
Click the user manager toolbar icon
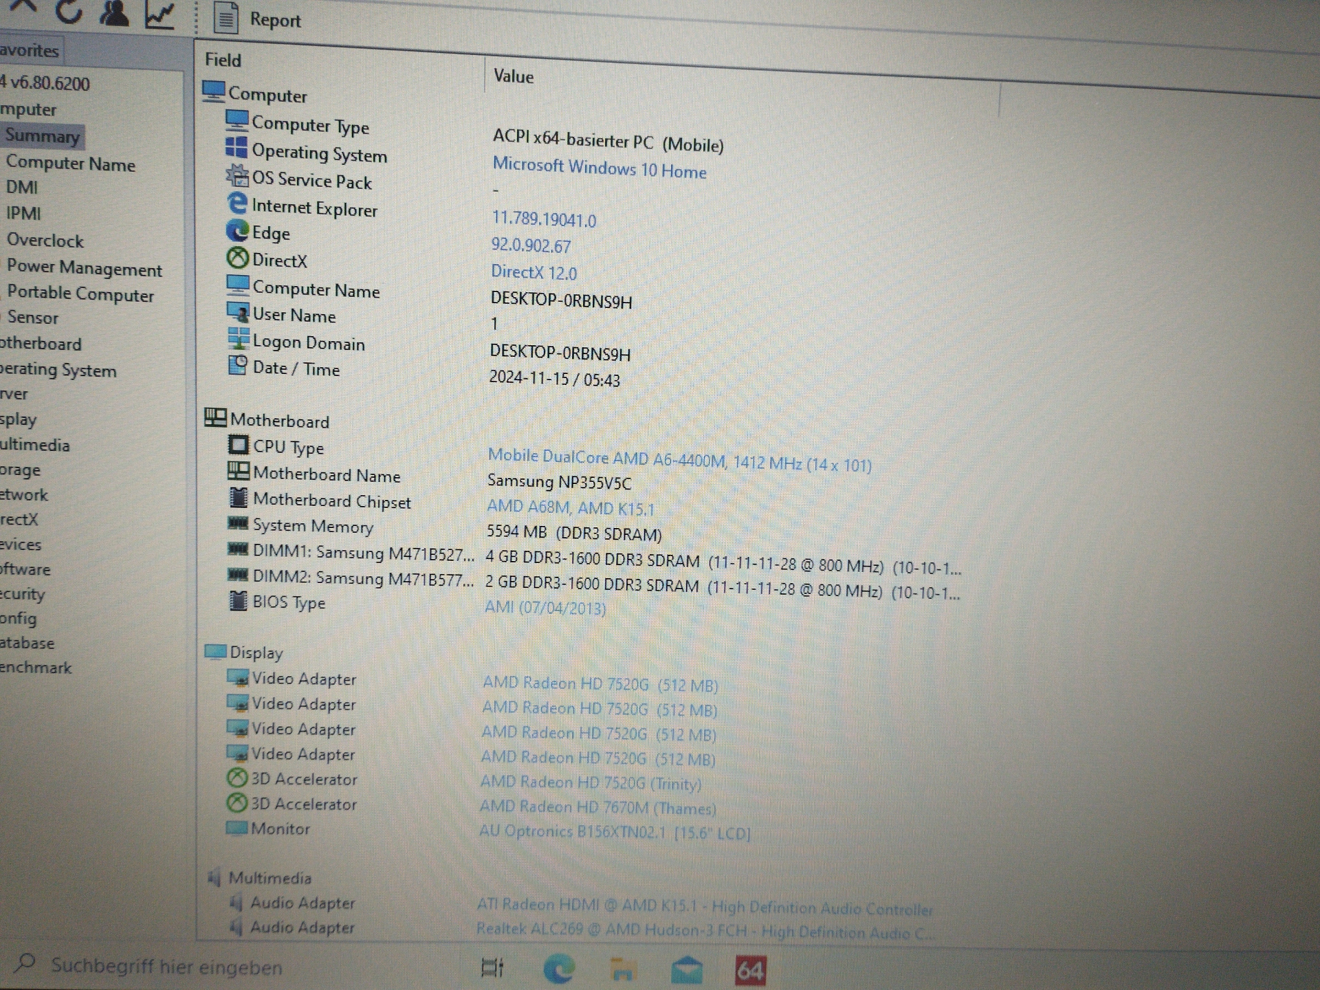113,14
